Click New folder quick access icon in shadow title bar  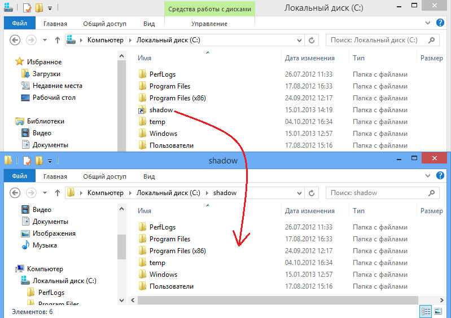[x=39, y=161]
